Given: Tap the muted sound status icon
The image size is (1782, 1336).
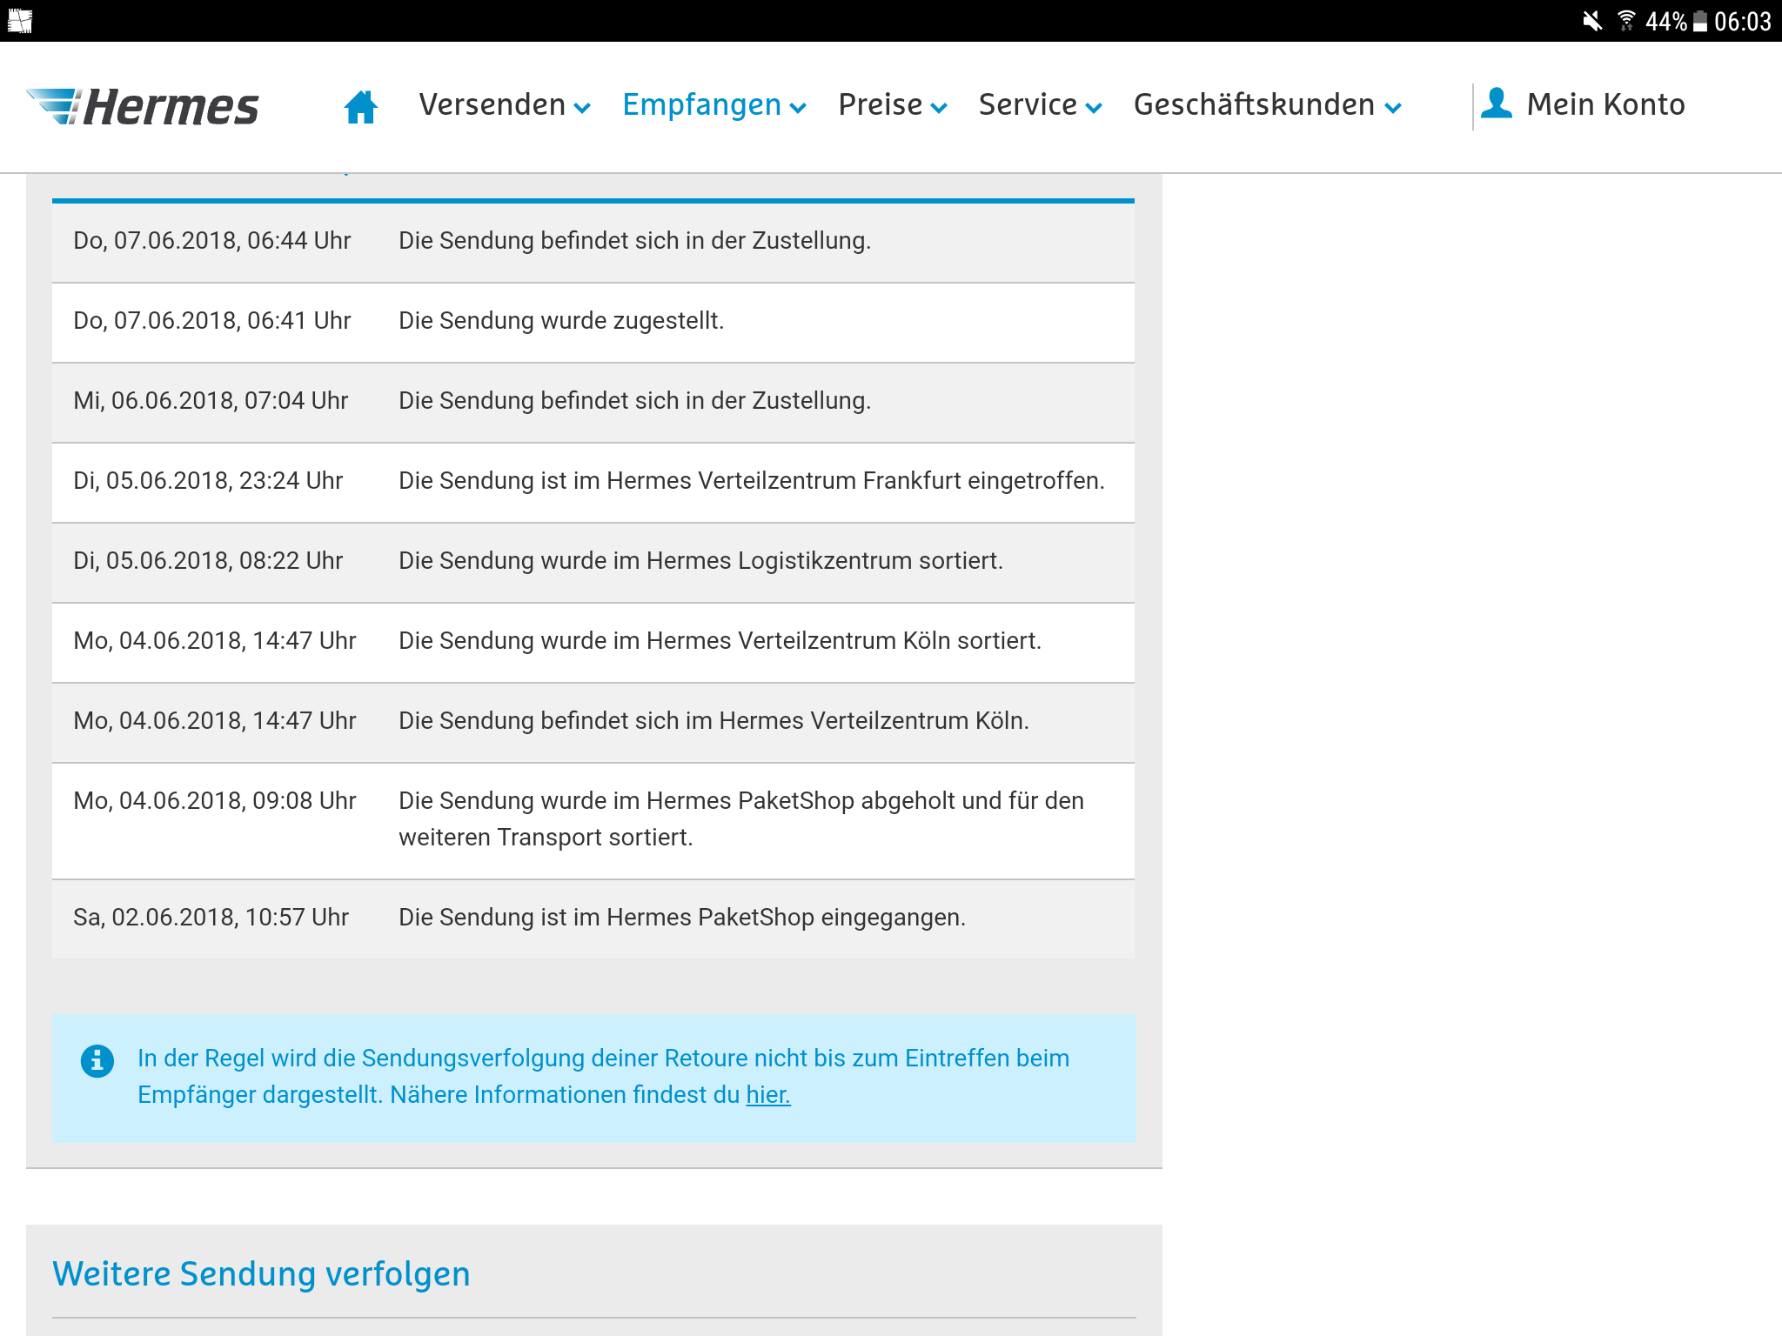Looking at the screenshot, I should click(1591, 21).
